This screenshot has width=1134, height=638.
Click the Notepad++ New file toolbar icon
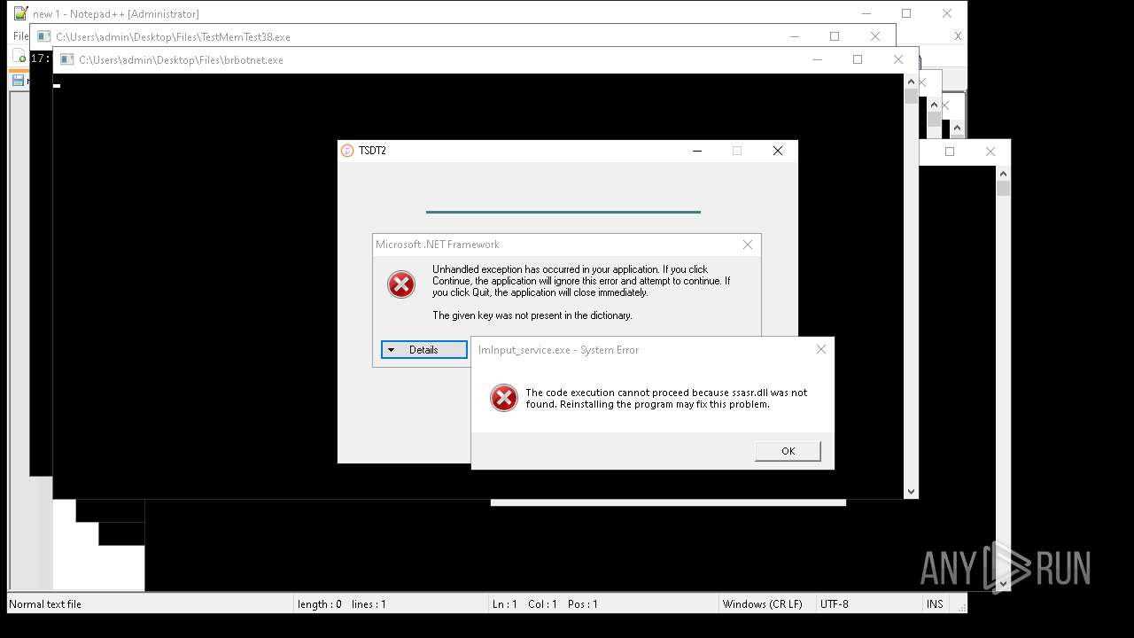click(21, 58)
